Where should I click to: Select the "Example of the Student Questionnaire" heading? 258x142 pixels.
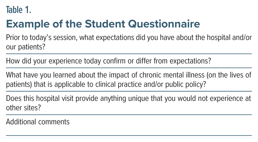(103, 24)
